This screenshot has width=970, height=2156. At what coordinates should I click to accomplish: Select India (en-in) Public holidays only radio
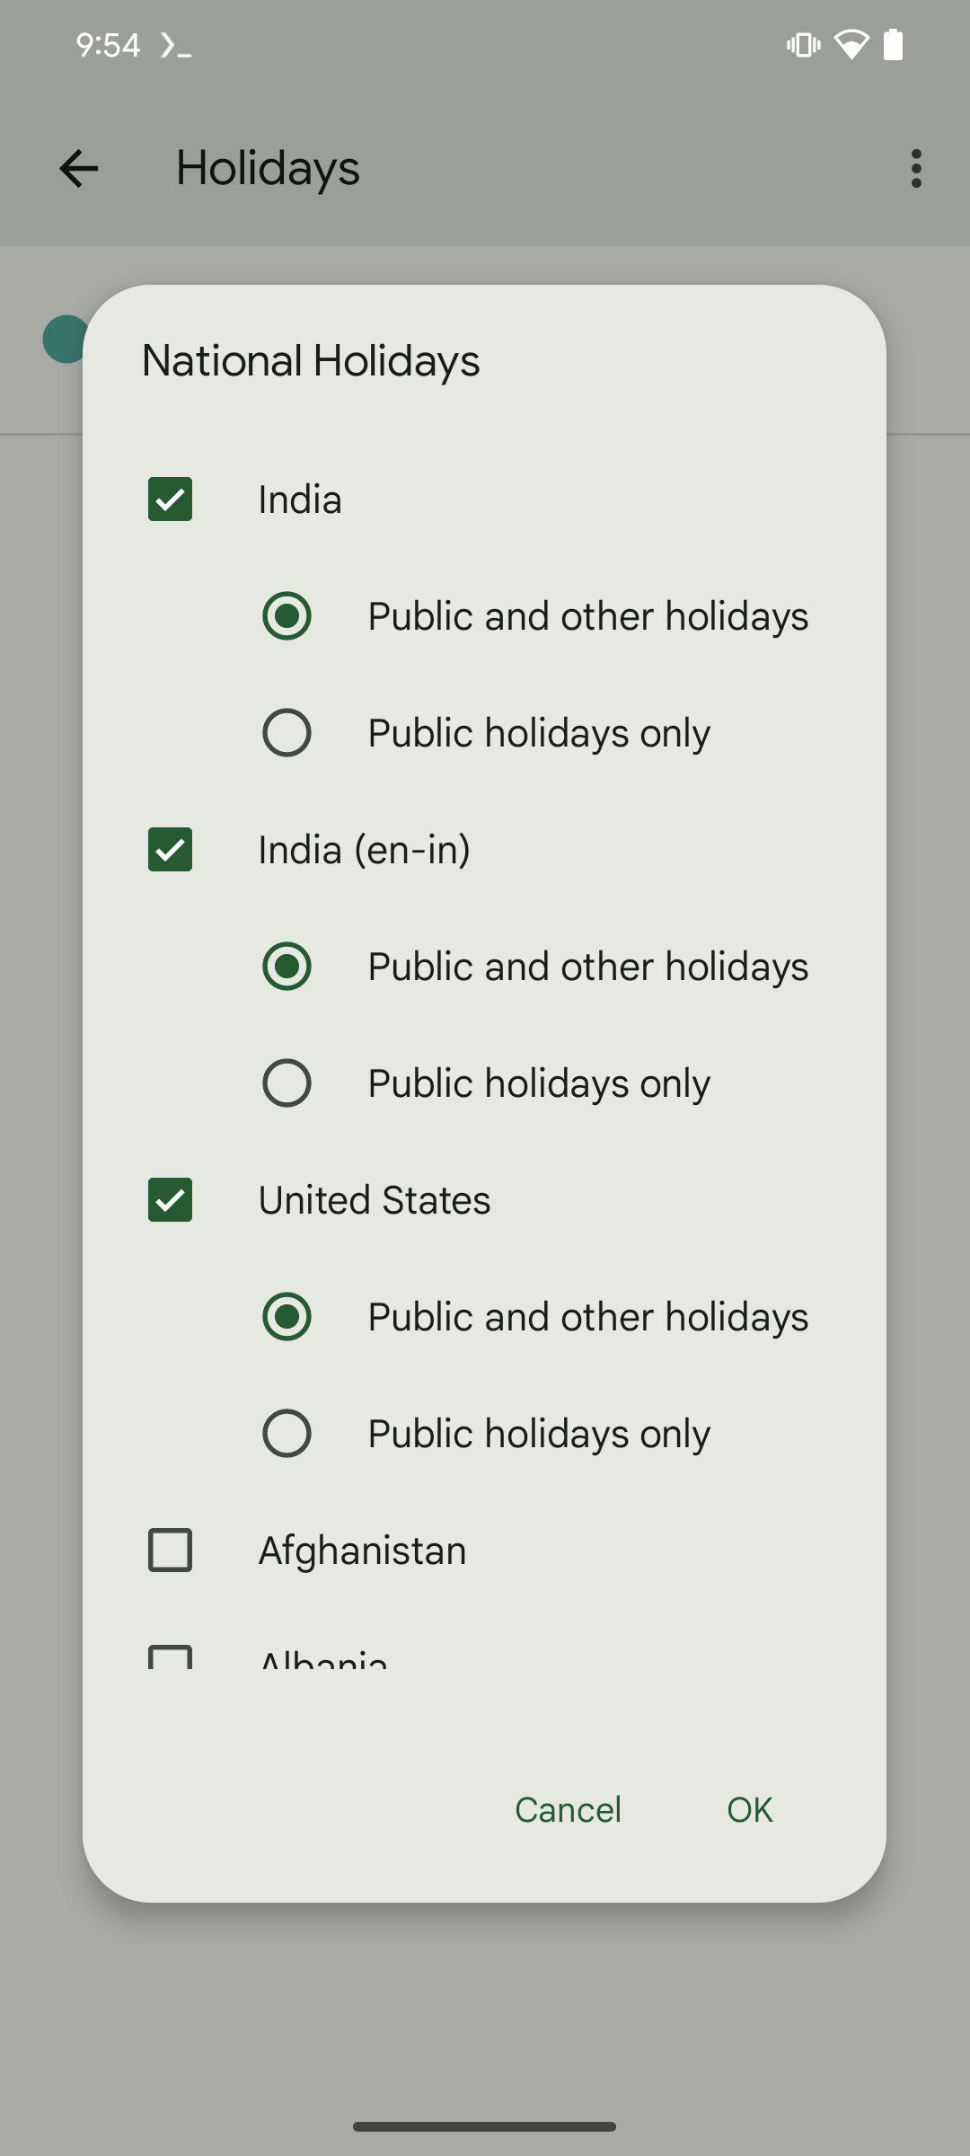coord(287,1083)
